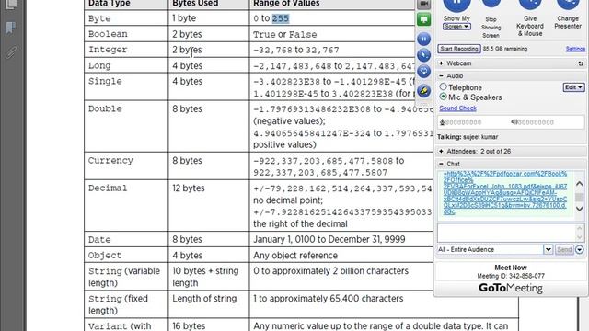Click the speaker level meter
The height and width of the screenshot is (331, 589).
click(536, 122)
